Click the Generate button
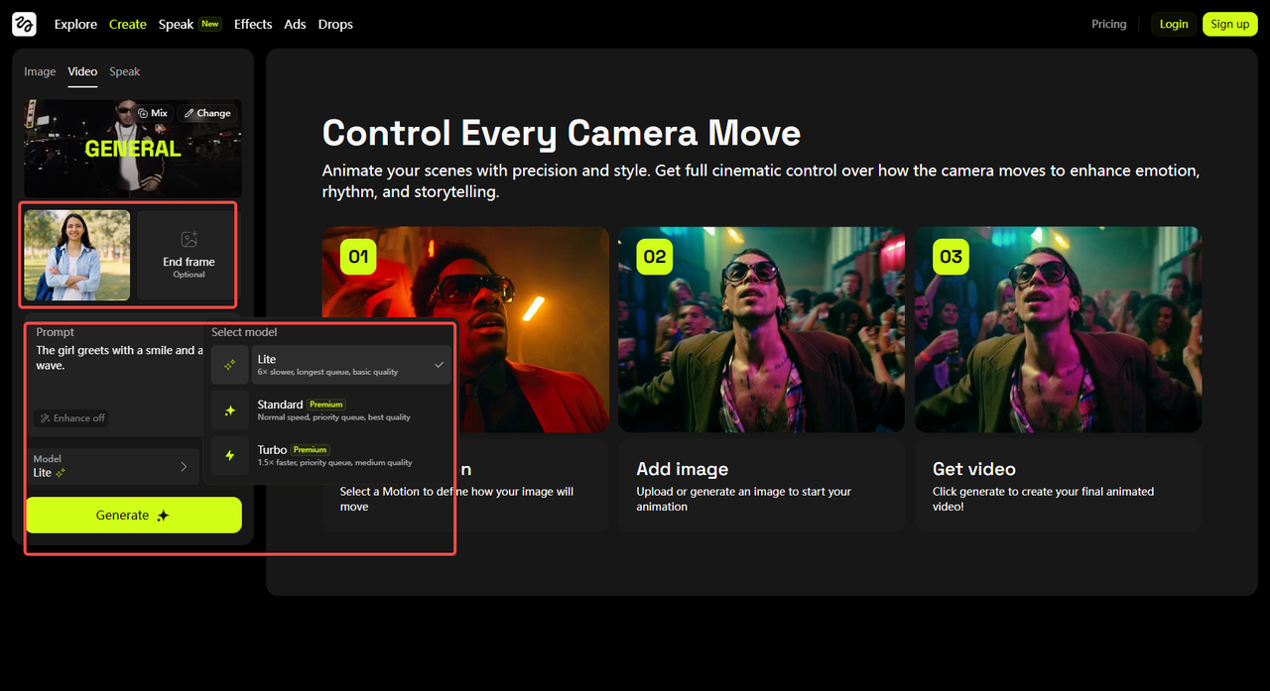The height and width of the screenshot is (691, 1270). (x=133, y=515)
